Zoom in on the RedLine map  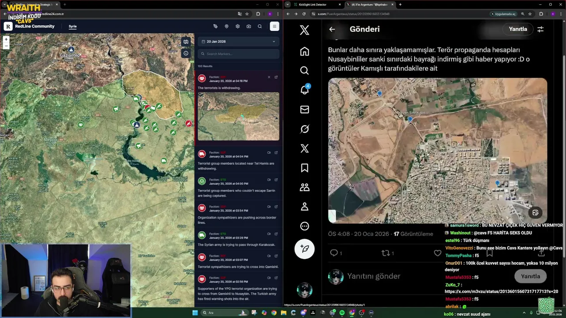click(6, 39)
